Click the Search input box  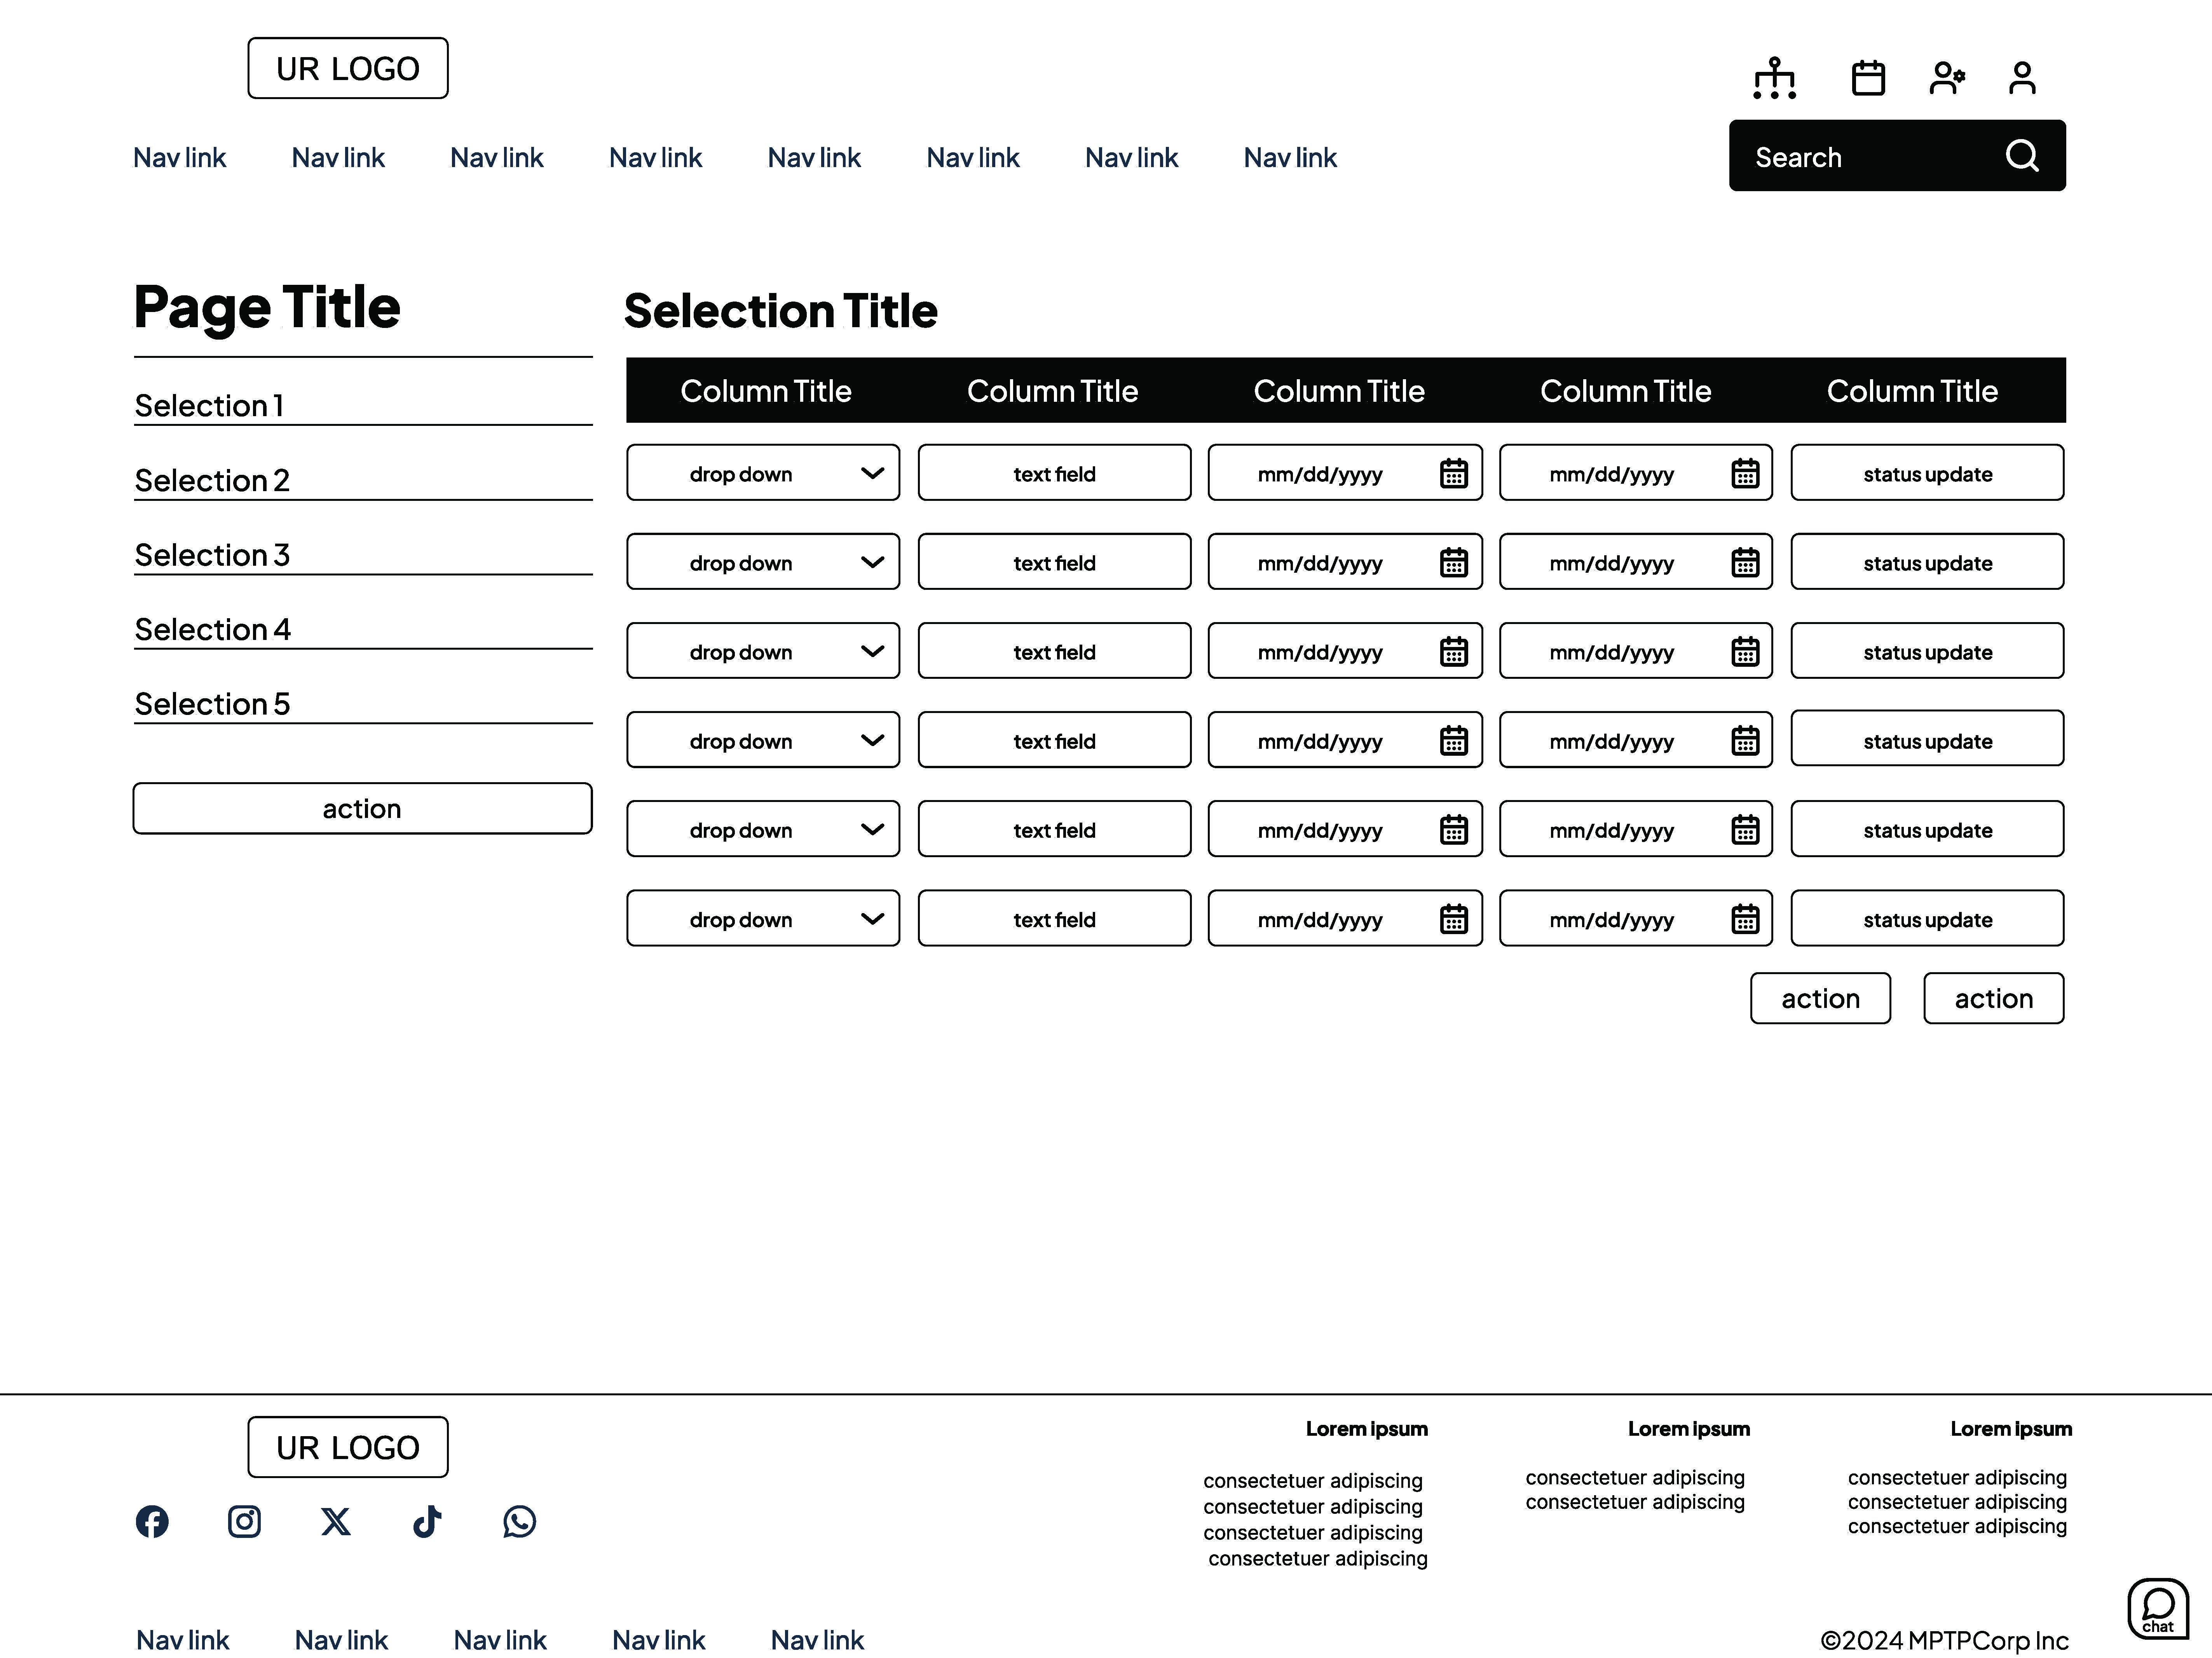click(1860, 157)
